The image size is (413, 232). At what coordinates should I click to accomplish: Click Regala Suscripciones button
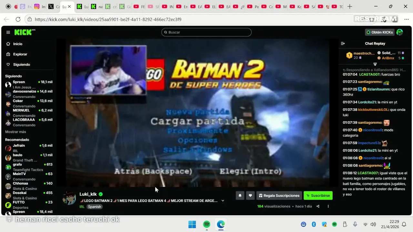(x=279, y=195)
